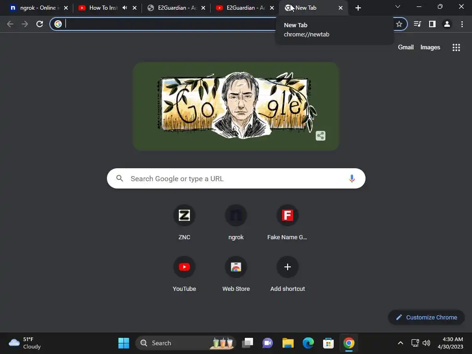Open a new browser tab
Viewport: 472px width, 354px height.
pos(358,8)
